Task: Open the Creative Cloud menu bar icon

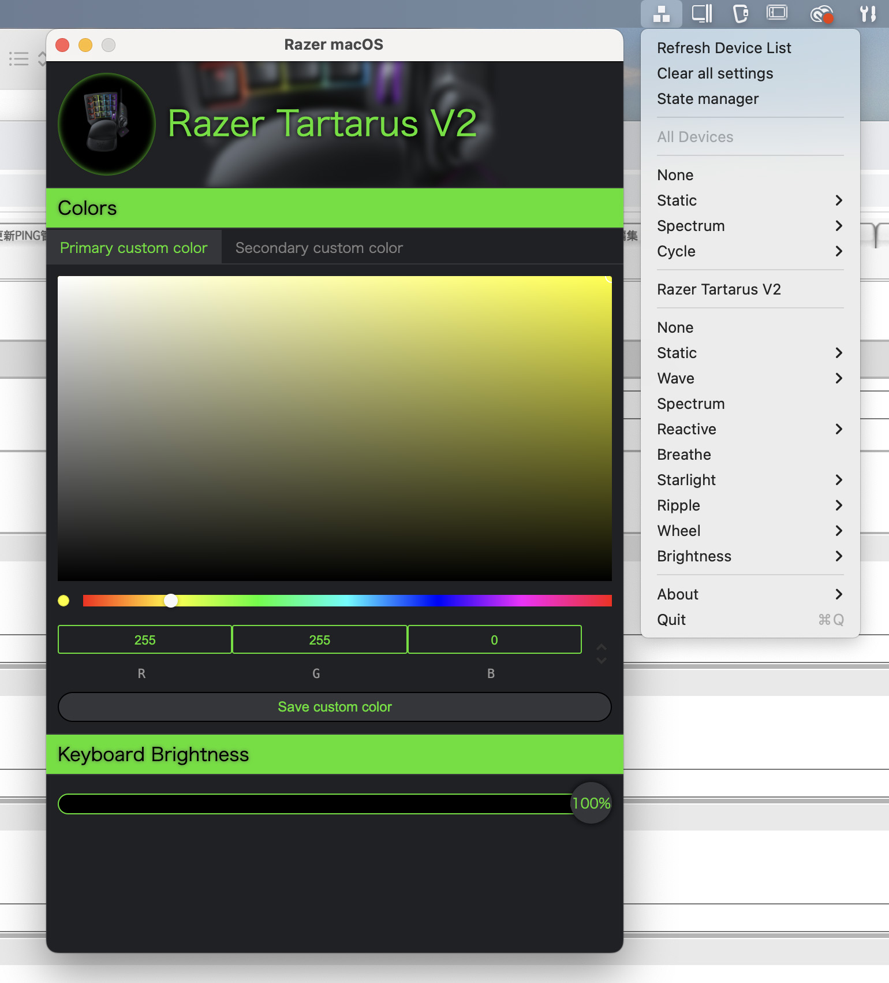Action: pyautogui.click(x=821, y=14)
